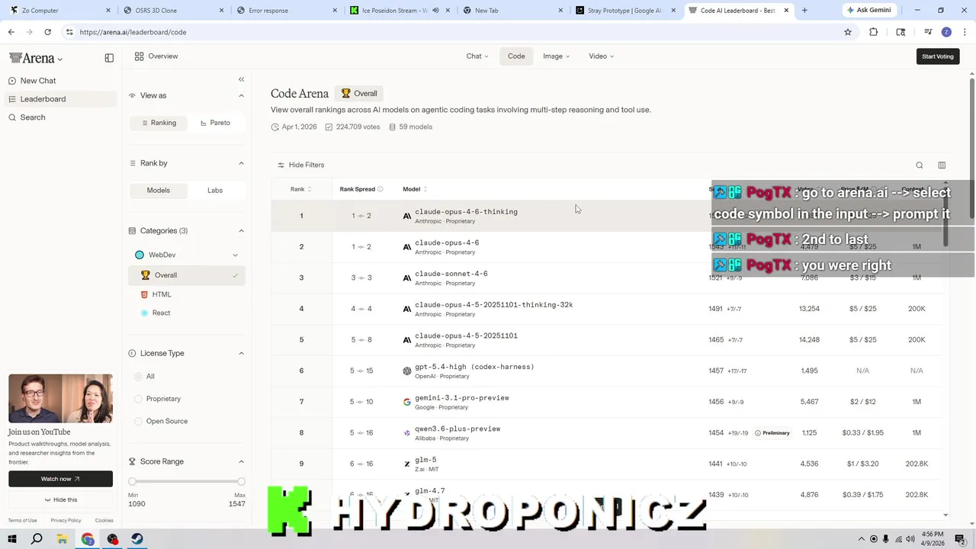
Task: Open the Video dropdown
Action: click(x=601, y=56)
